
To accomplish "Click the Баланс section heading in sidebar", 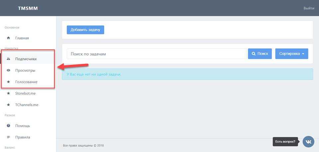I will (10, 147).
